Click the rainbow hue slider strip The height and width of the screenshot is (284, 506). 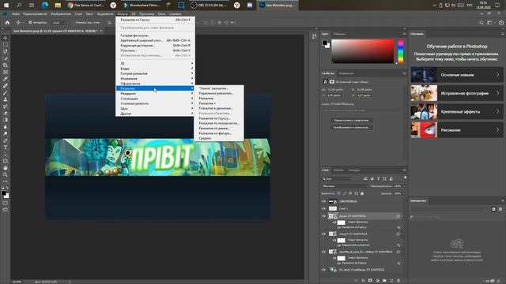click(x=401, y=51)
